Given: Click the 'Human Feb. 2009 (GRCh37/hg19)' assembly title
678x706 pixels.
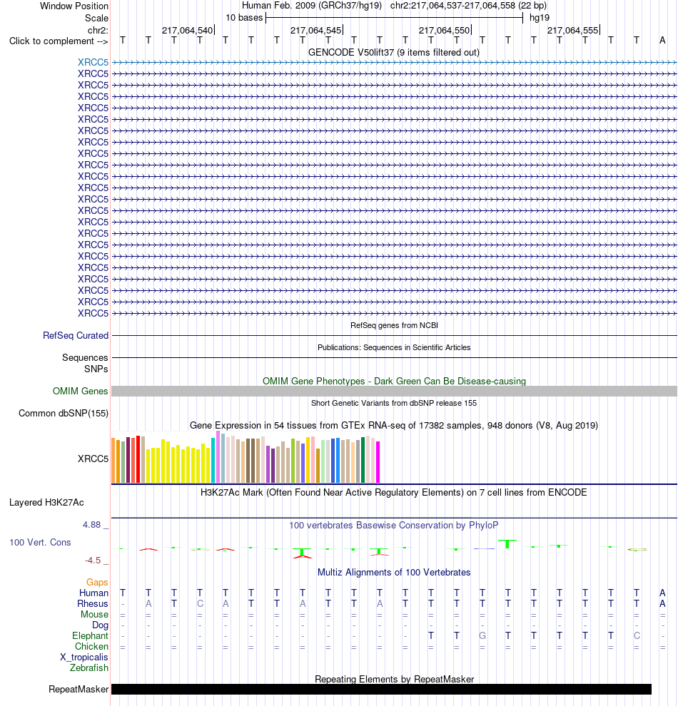Looking at the screenshot, I should click(x=312, y=6).
